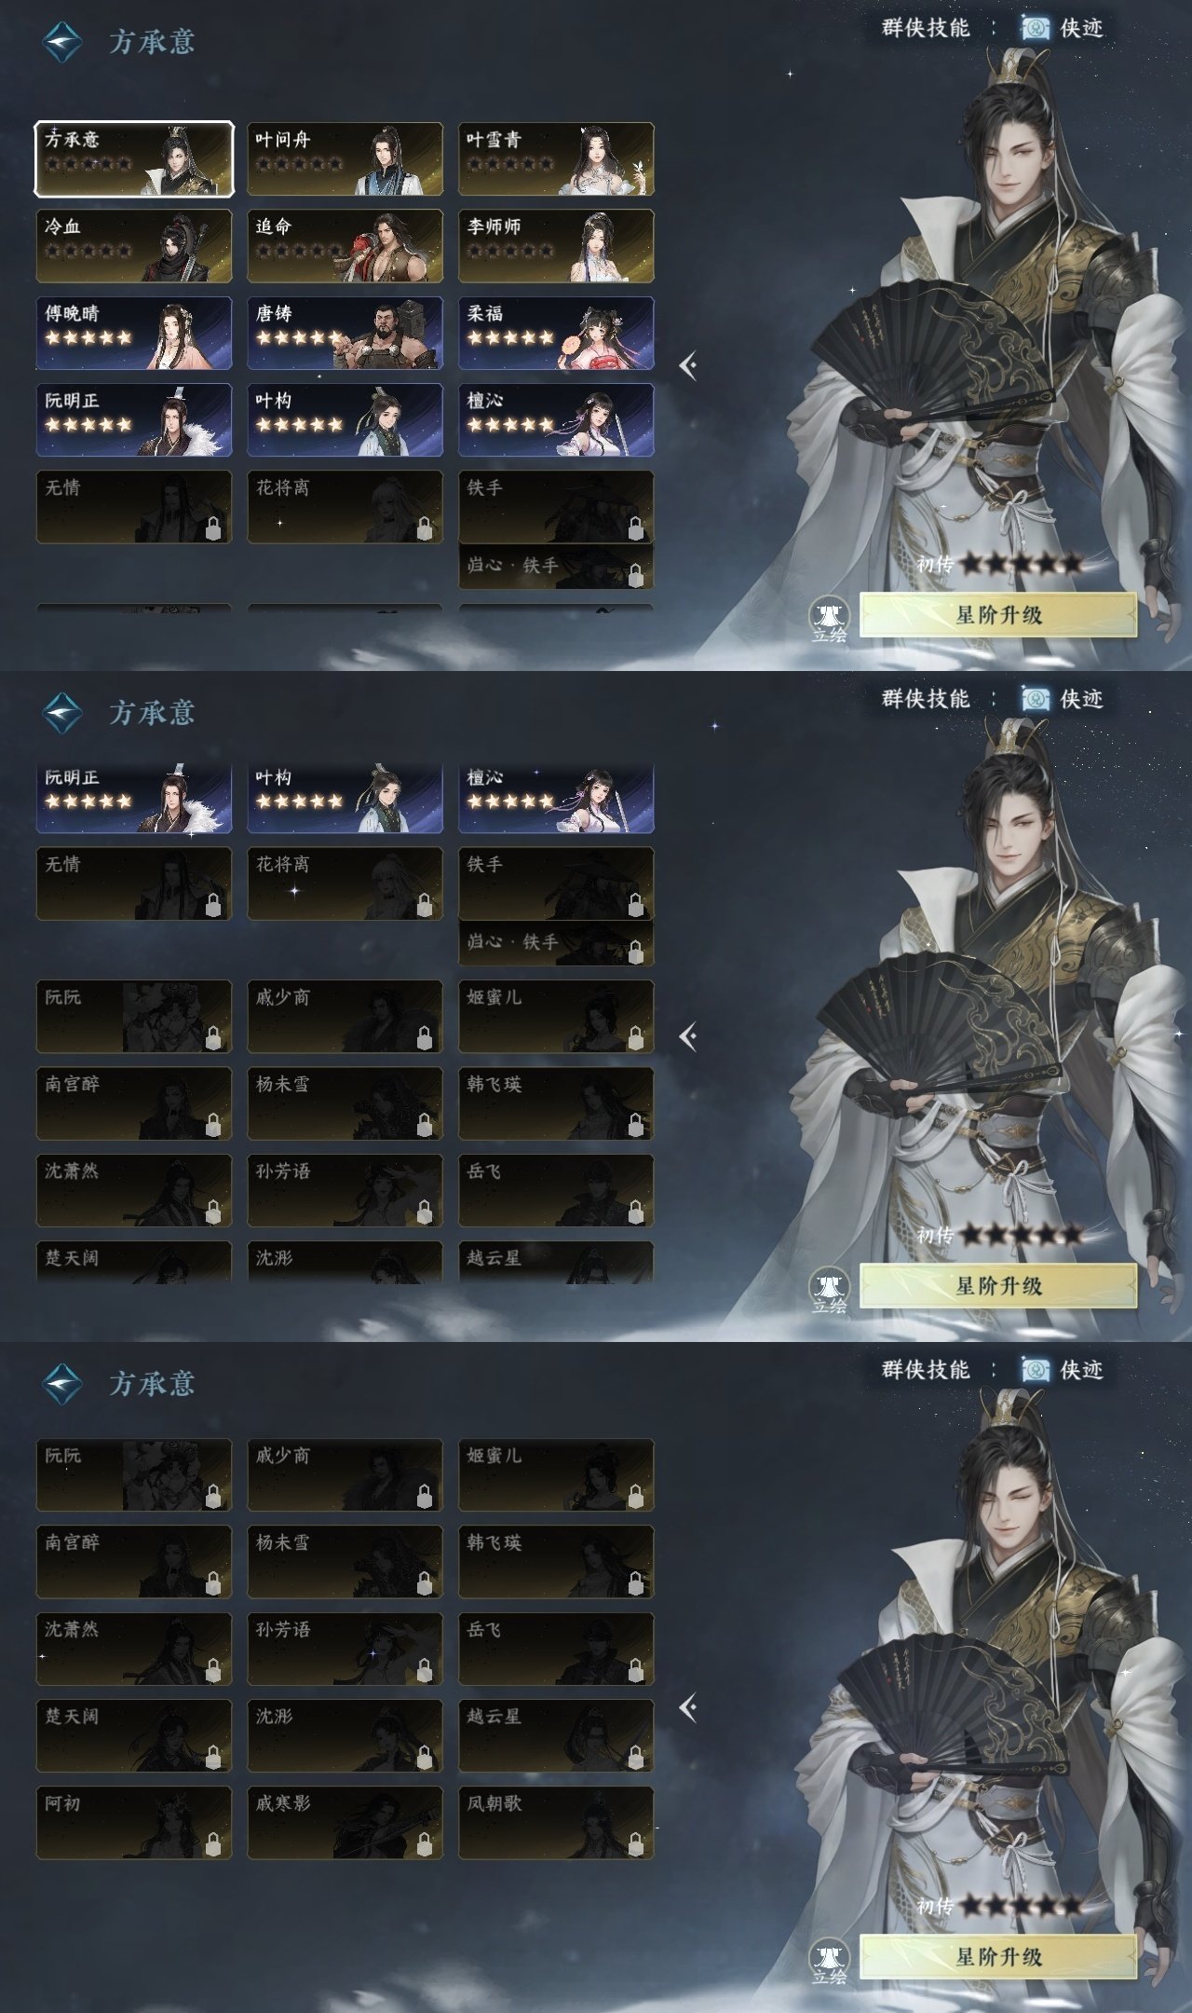
Task: Pick the 追命 character portrait card
Action: (345, 246)
